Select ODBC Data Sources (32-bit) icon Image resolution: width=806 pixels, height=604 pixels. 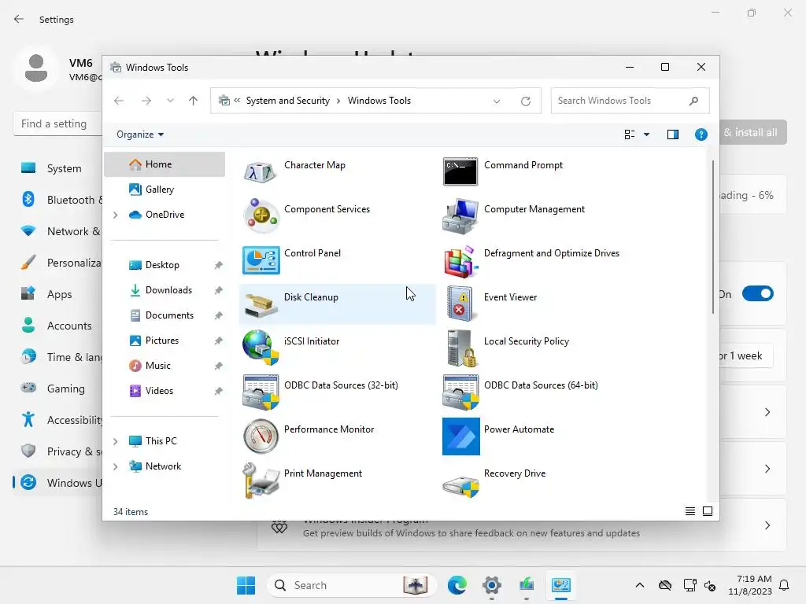261,392
